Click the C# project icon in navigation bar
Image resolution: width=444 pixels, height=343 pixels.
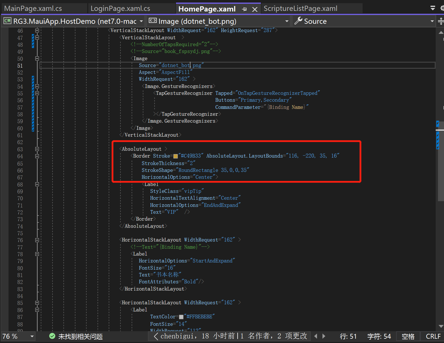[x=7, y=21]
